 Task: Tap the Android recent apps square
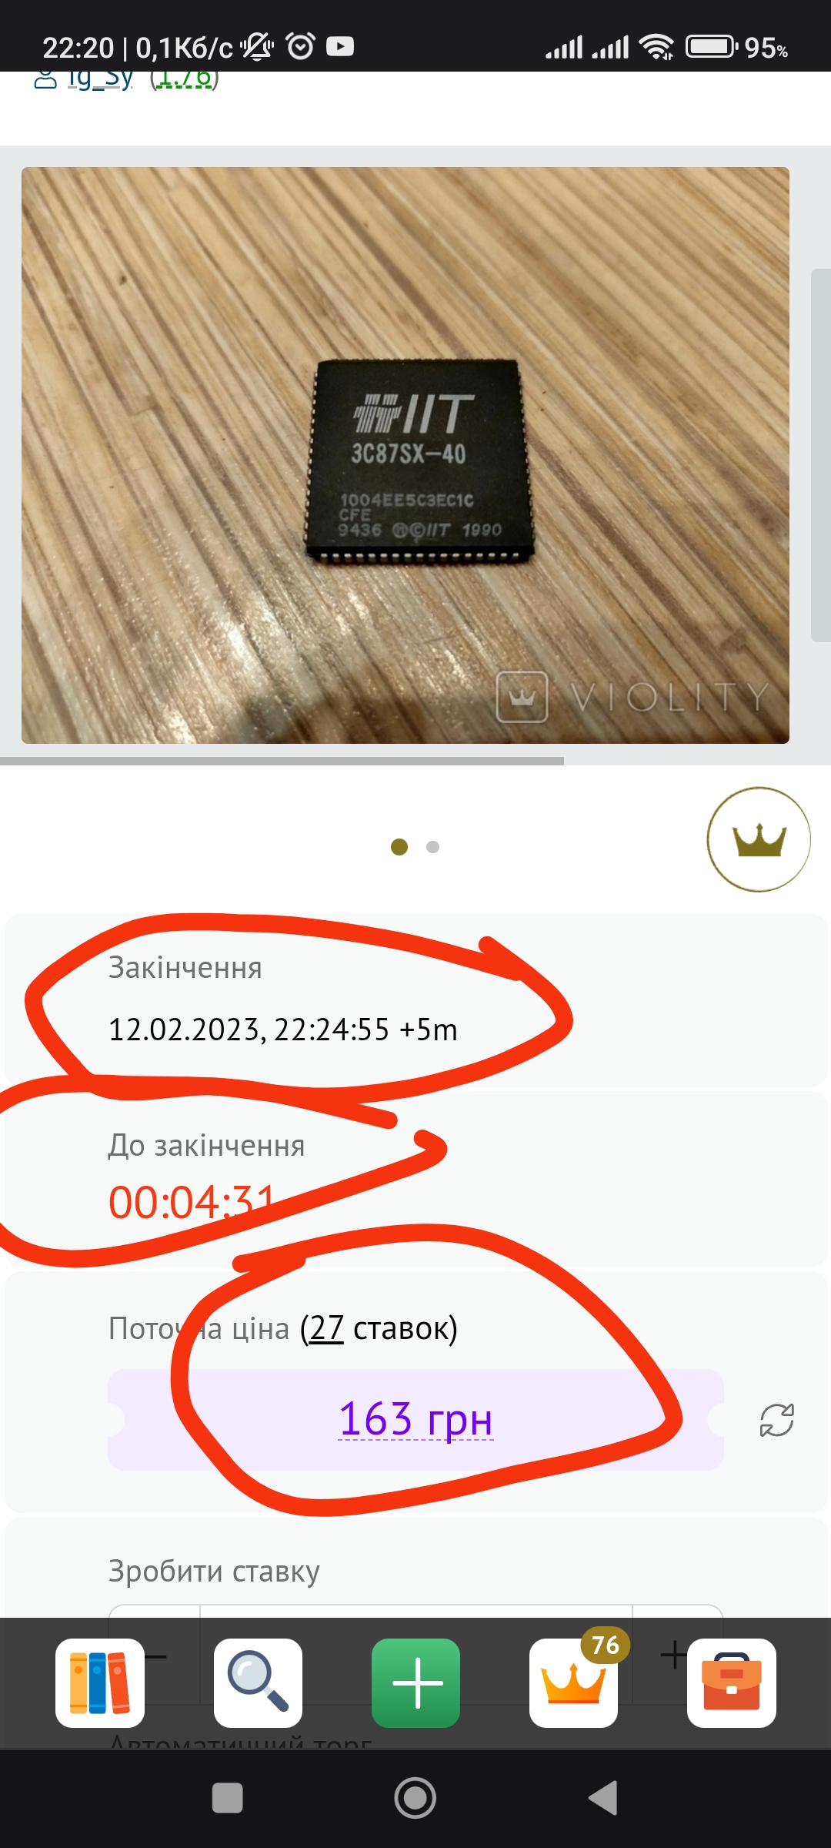point(228,1798)
